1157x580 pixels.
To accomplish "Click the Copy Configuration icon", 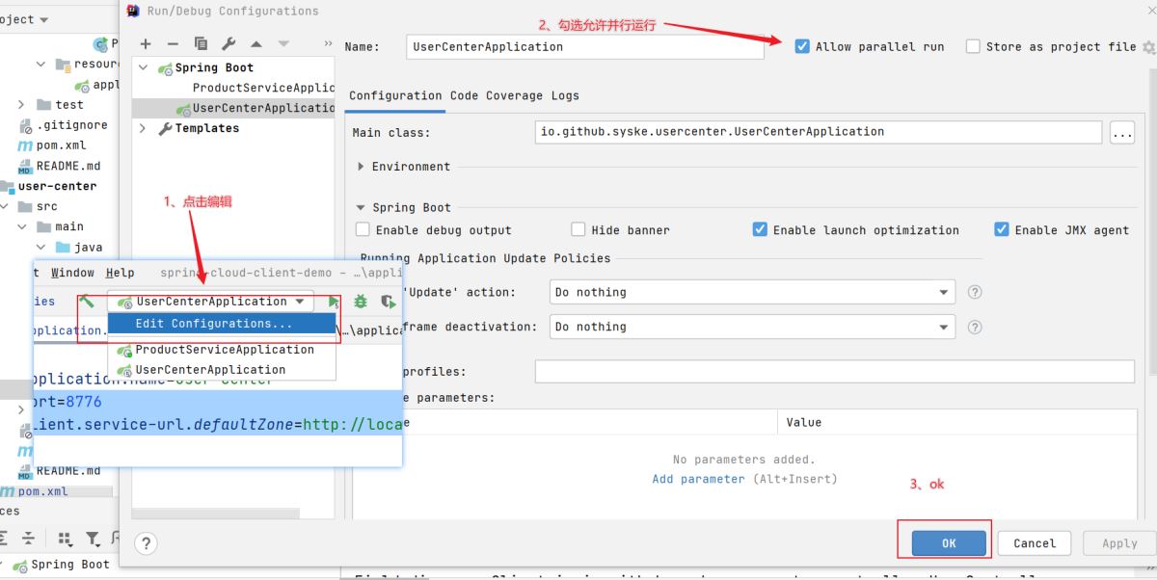I will (201, 44).
